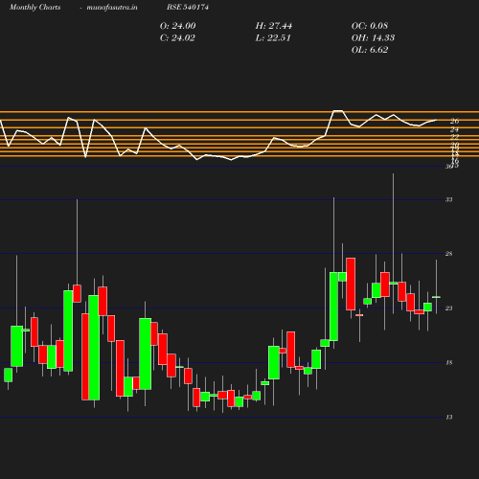Viewport: 479px width, 479px height.
Task: Click the price axis label 28
Action: 449,254
